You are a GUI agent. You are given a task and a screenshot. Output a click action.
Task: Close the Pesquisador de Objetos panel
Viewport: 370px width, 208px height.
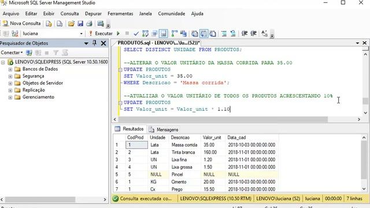coord(103,43)
